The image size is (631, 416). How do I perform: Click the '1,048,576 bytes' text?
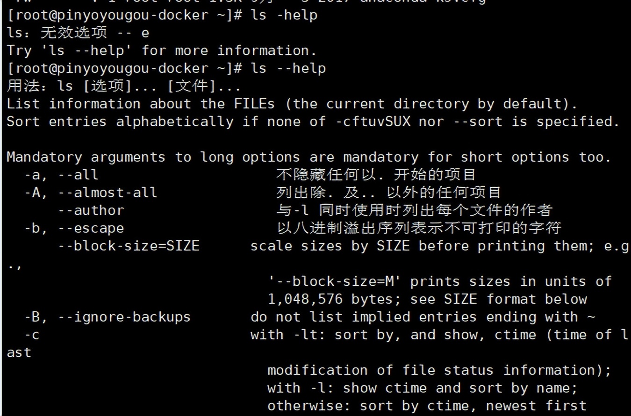pos(318,299)
